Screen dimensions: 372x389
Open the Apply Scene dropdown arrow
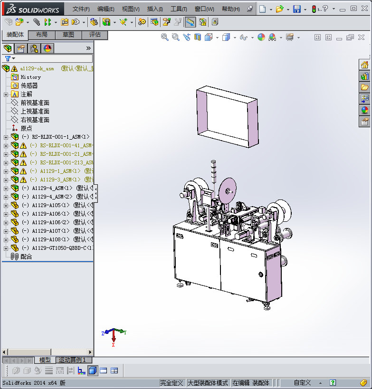click(281, 38)
